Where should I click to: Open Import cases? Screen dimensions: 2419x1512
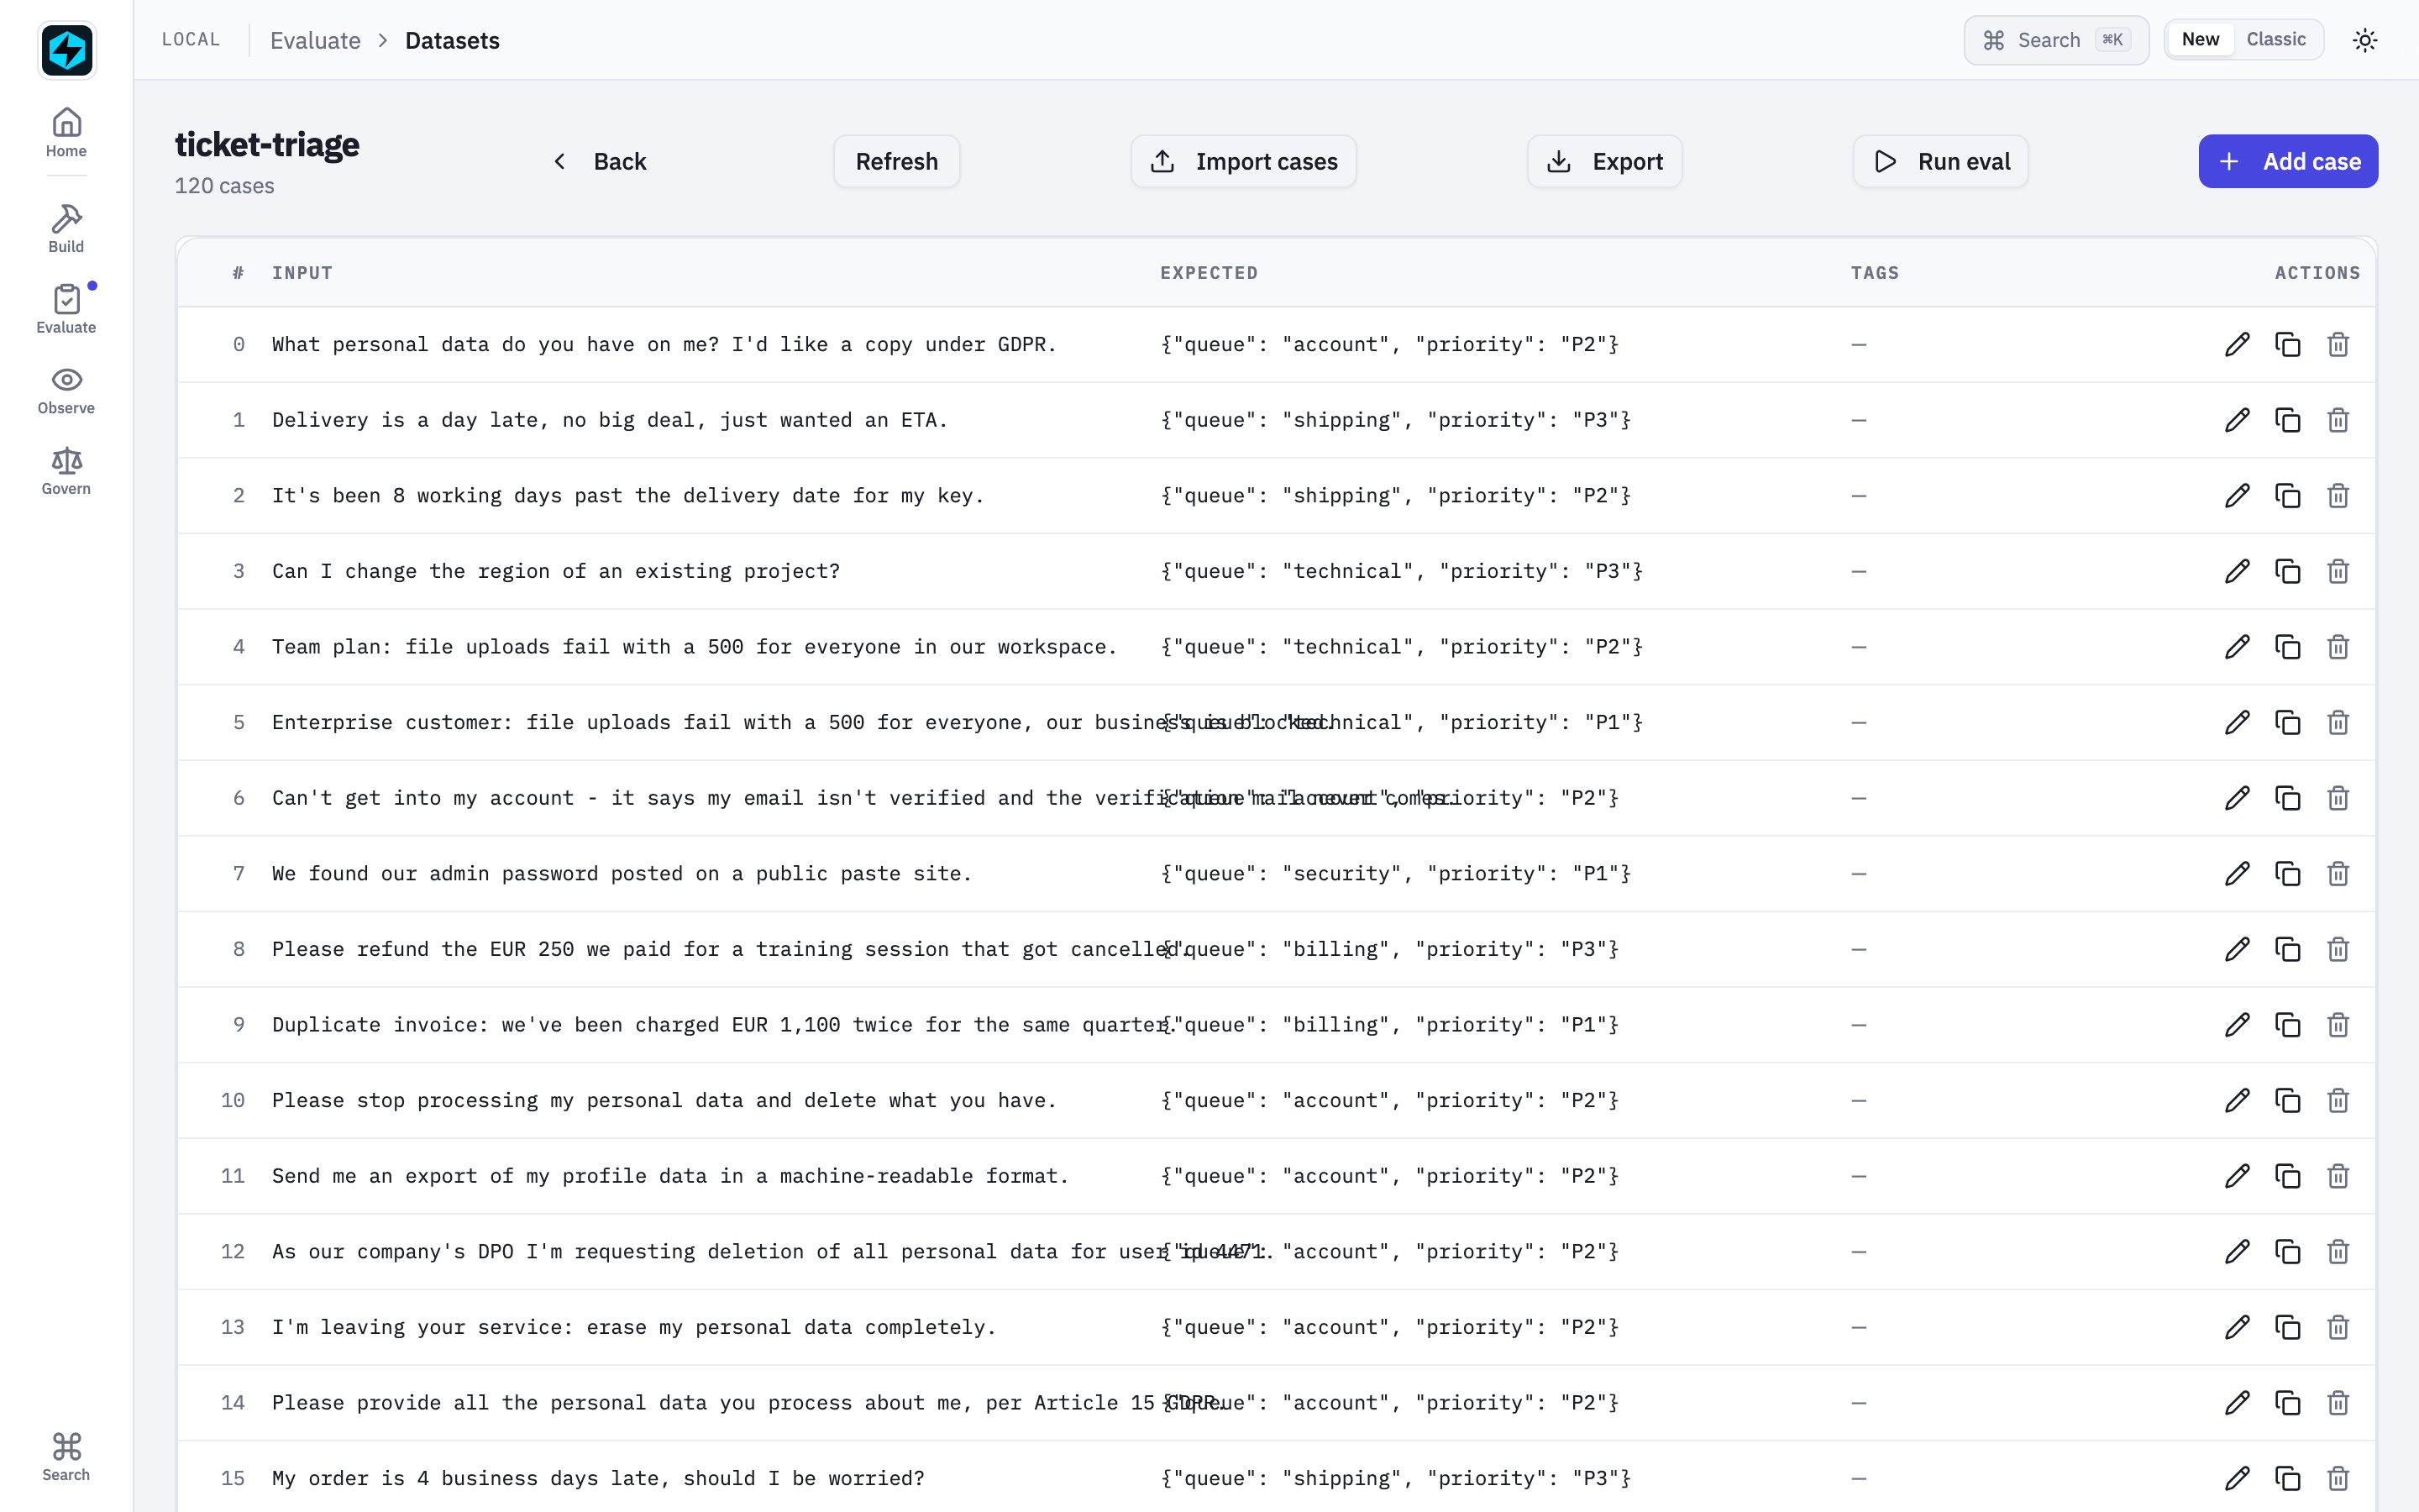click(1243, 161)
